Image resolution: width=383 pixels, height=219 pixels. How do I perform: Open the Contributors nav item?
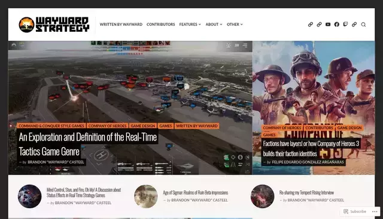[x=161, y=25]
